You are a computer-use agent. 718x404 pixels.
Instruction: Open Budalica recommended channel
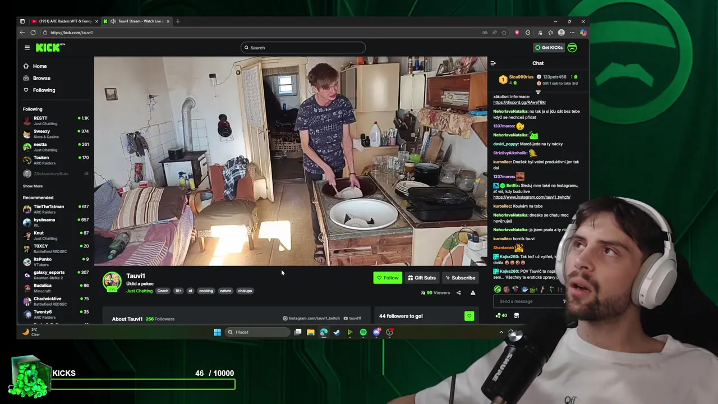(x=56, y=288)
